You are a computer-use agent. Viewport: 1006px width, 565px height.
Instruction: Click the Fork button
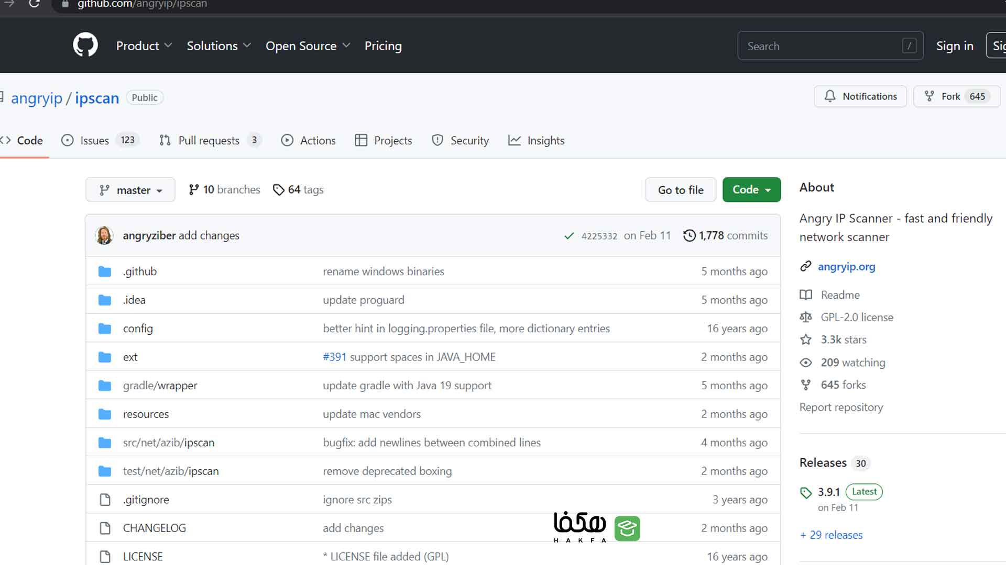[957, 96]
